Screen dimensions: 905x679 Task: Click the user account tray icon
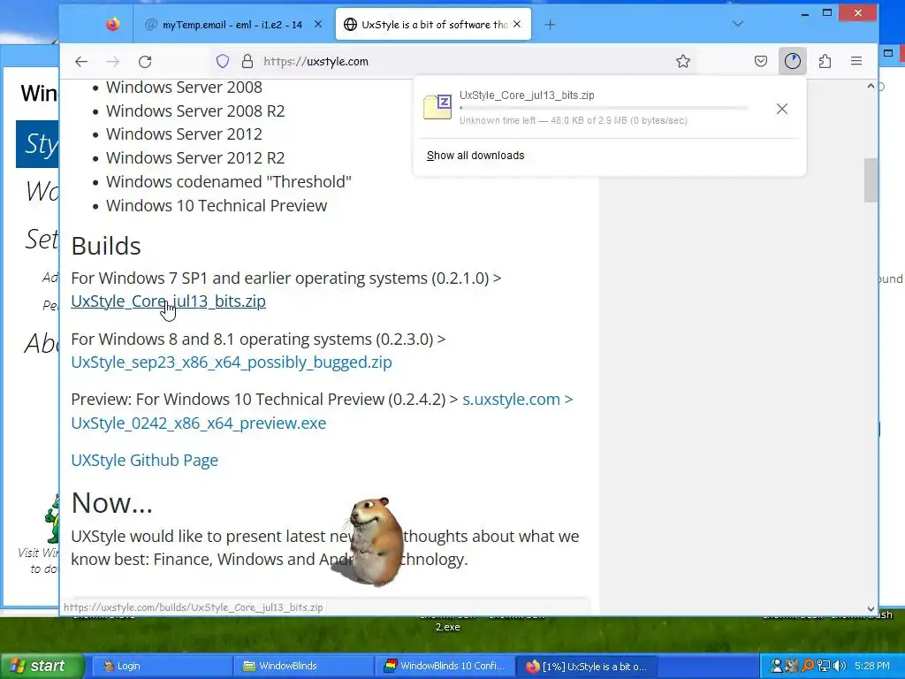point(777,666)
